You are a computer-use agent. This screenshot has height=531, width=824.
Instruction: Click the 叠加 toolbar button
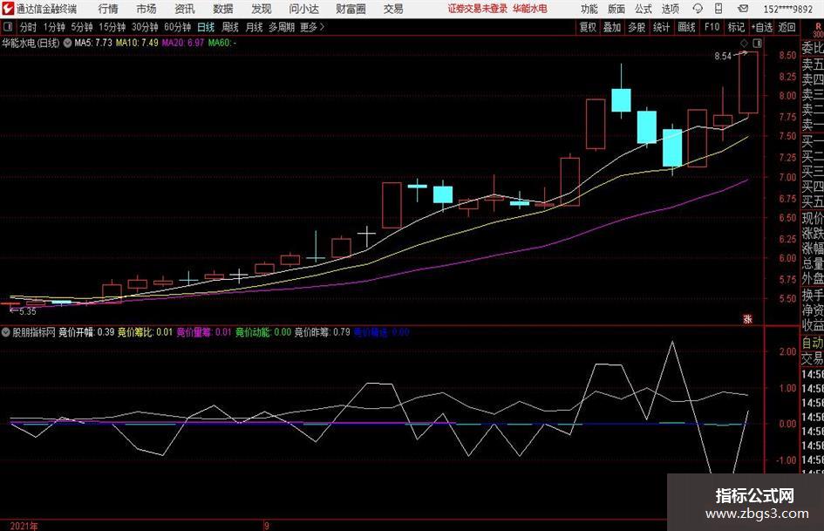tap(612, 27)
